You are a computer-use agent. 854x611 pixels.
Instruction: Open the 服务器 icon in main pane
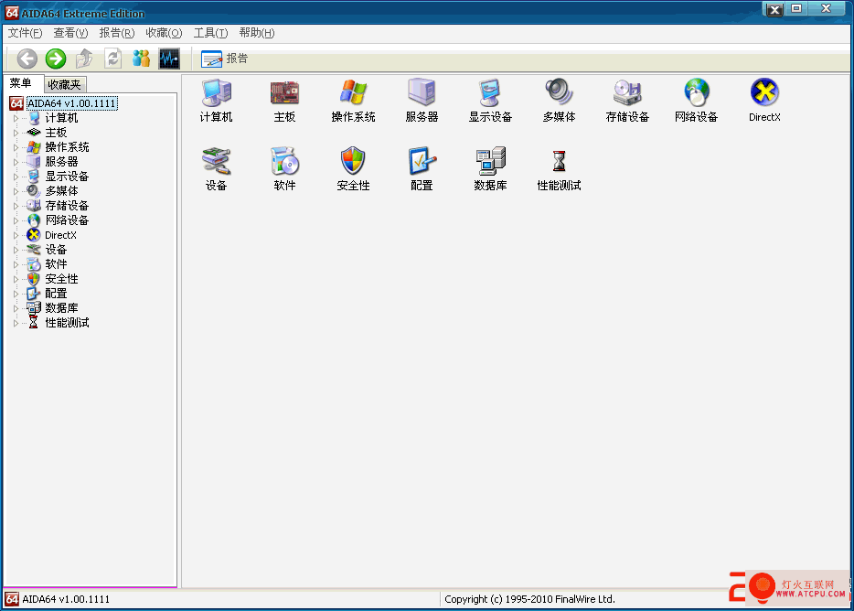pyautogui.click(x=422, y=101)
